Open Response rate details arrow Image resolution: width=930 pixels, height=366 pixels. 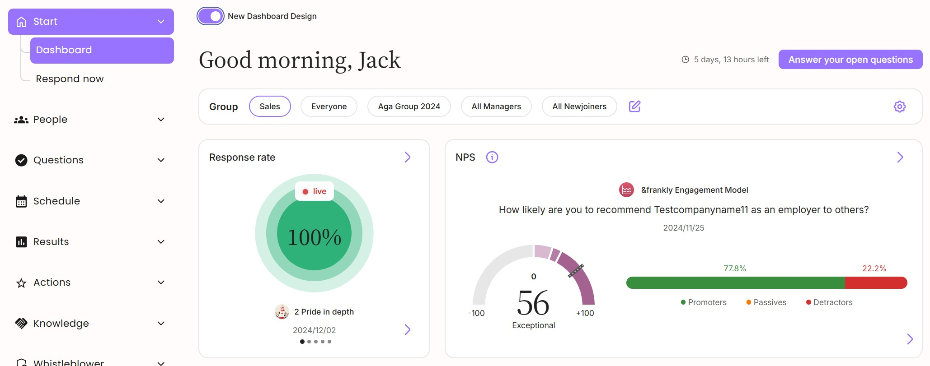click(x=407, y=157)
